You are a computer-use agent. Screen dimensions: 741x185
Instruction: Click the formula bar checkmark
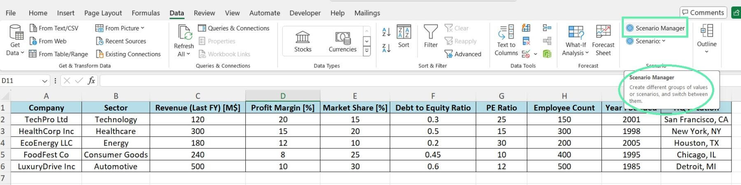tap(79, 81)
